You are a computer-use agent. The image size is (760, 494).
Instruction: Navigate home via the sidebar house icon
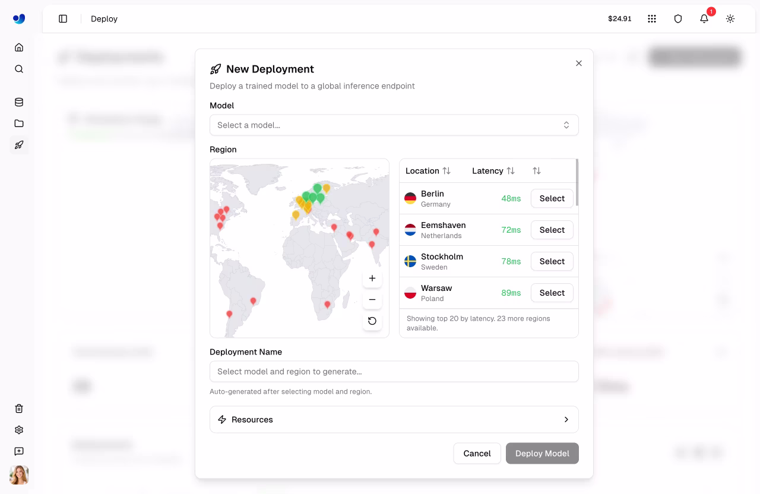pos(18,47)
